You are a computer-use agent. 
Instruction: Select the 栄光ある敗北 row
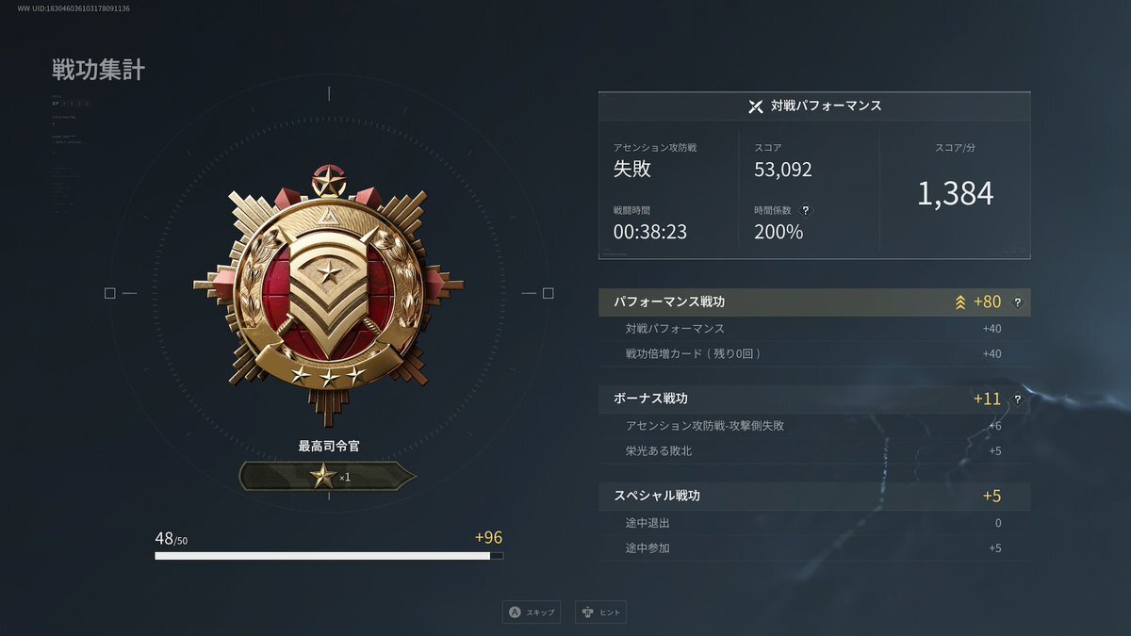point(814,451)
